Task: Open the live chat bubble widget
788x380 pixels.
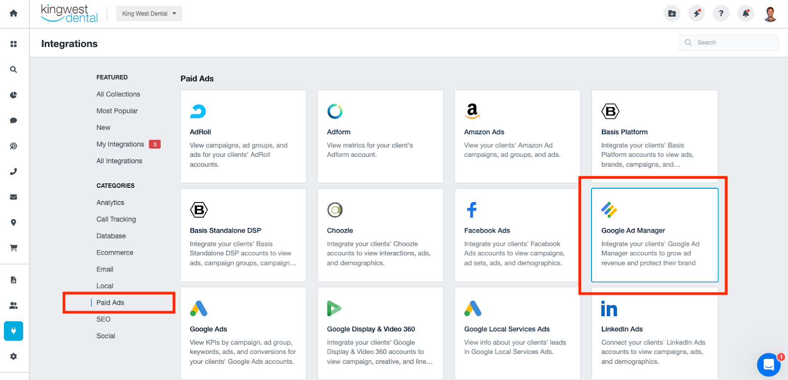Action: click(x=769, y=365)
